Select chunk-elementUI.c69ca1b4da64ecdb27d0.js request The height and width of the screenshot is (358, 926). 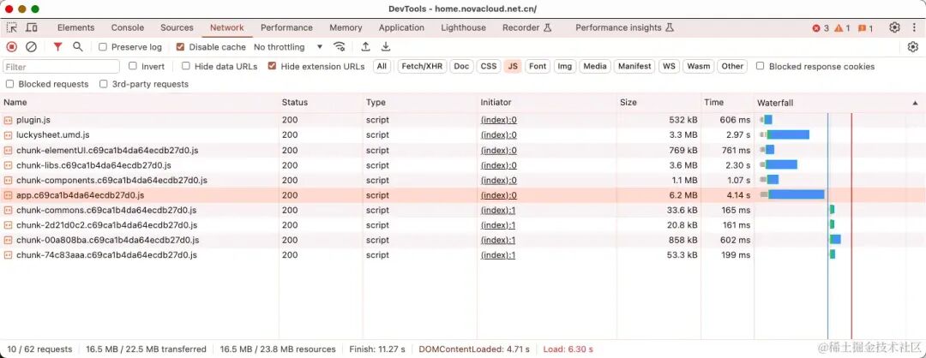coord(107,151)
